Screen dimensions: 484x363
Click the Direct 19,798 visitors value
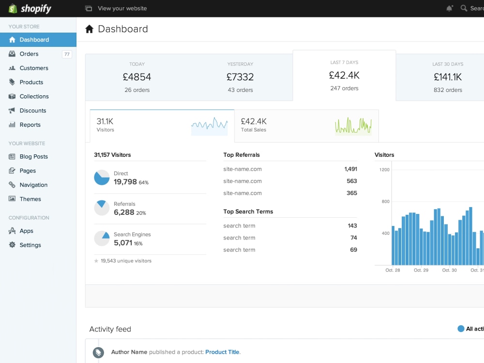(x=125, y=182)
